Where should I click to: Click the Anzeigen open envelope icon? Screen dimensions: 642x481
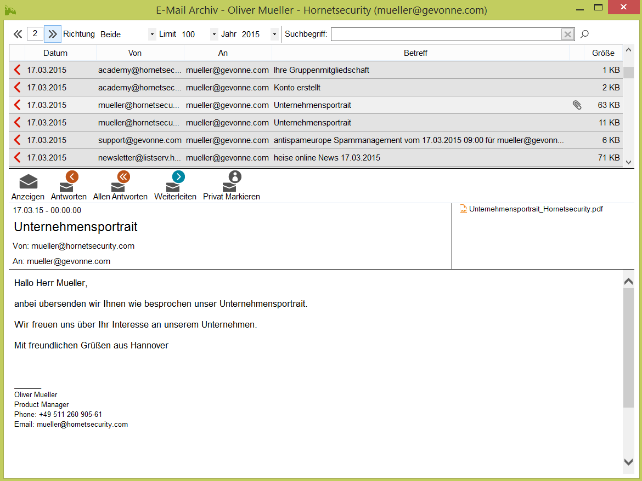(x=28, y=182)
